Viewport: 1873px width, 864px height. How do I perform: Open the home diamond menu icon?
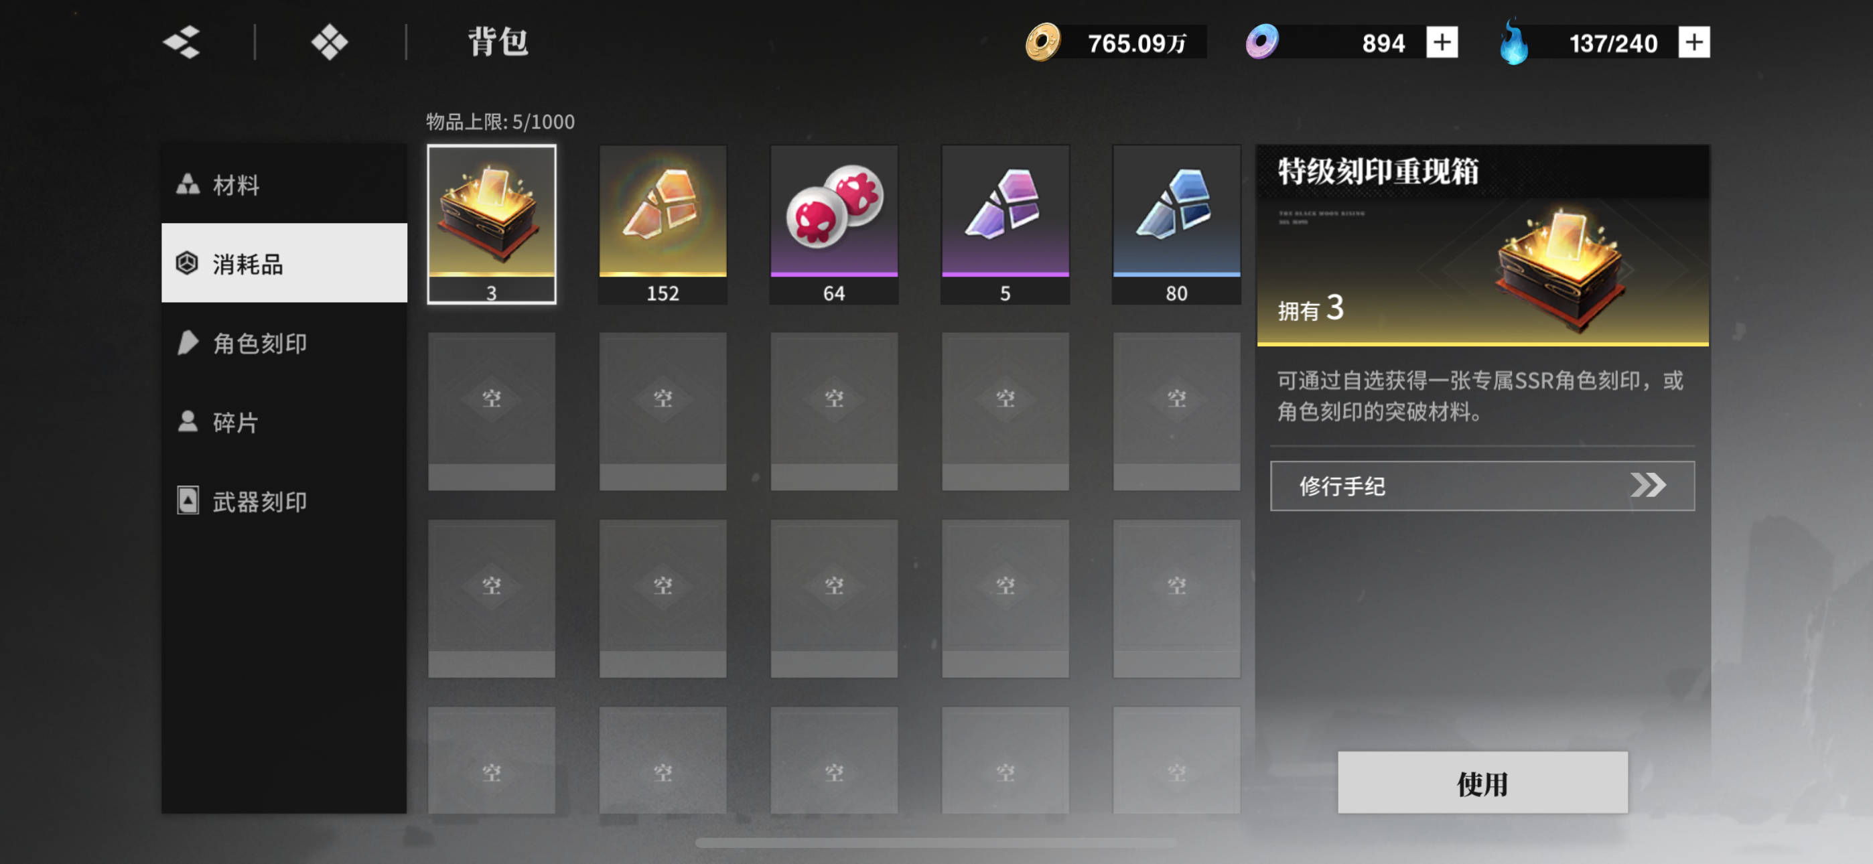click(x=330, y=42)
